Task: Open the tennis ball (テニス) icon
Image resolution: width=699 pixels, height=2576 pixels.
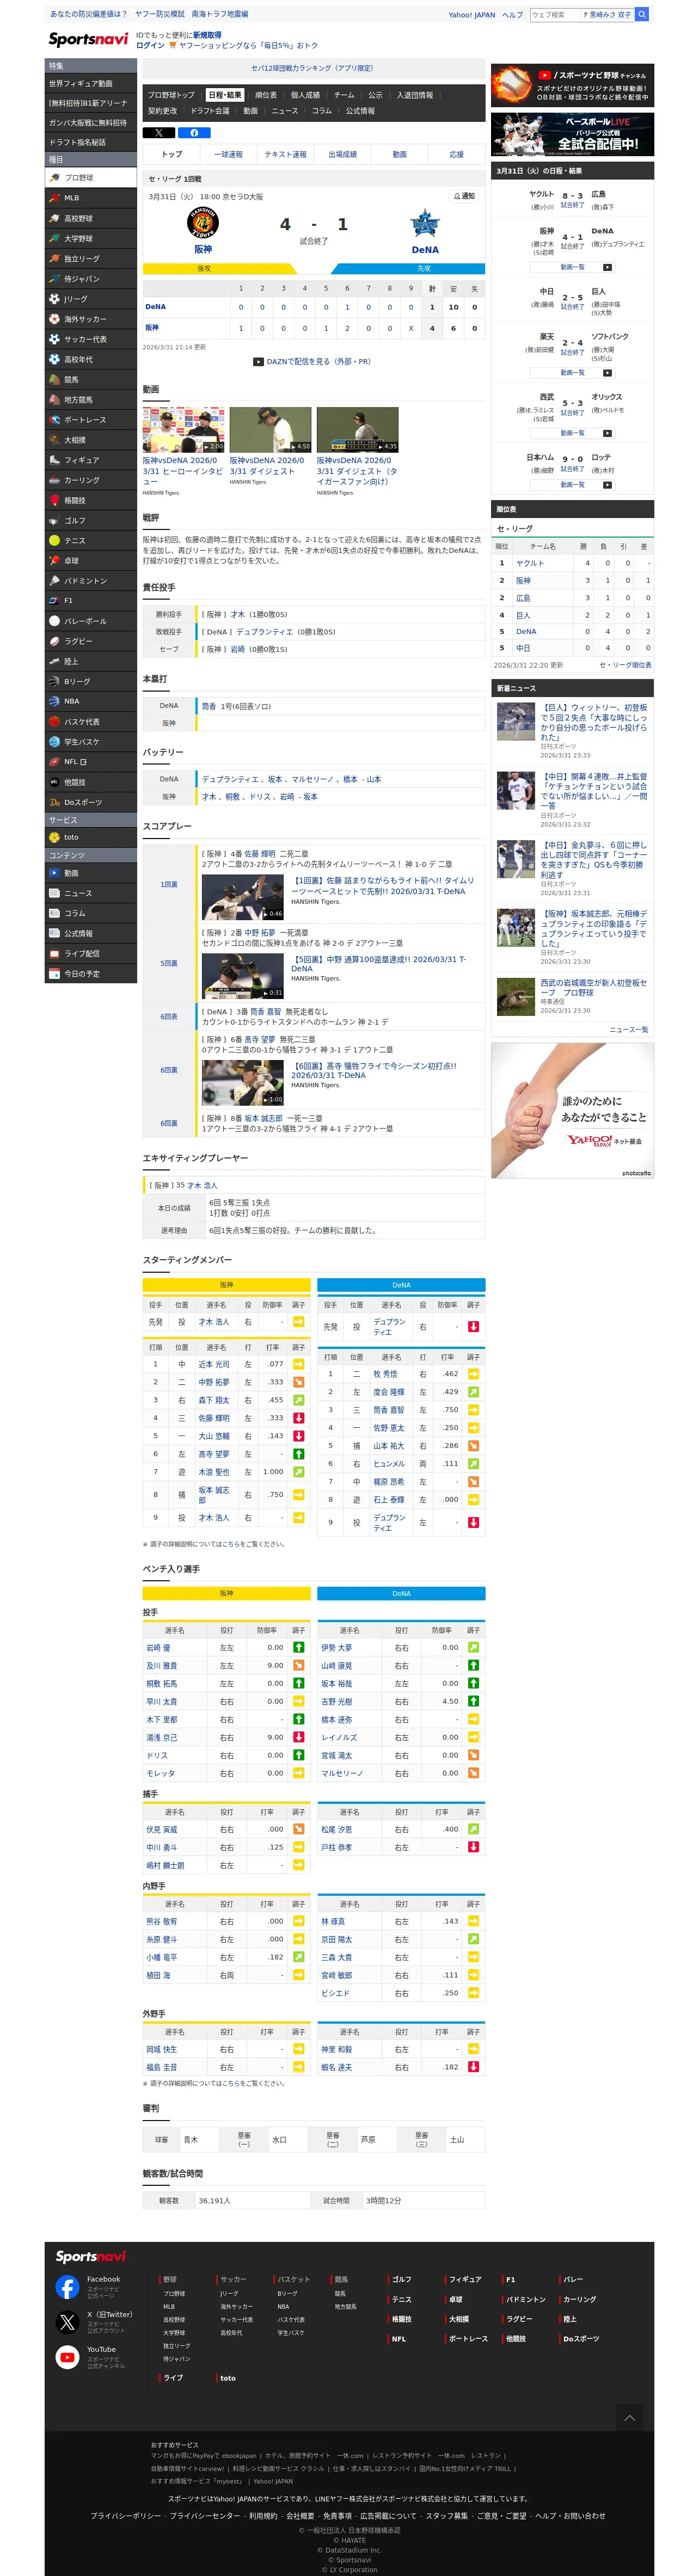Action: 54,541
